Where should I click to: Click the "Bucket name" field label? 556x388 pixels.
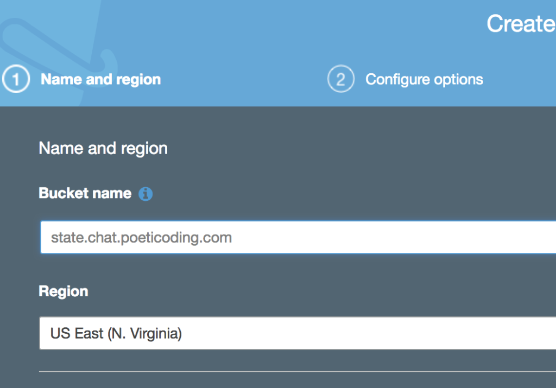85,193
